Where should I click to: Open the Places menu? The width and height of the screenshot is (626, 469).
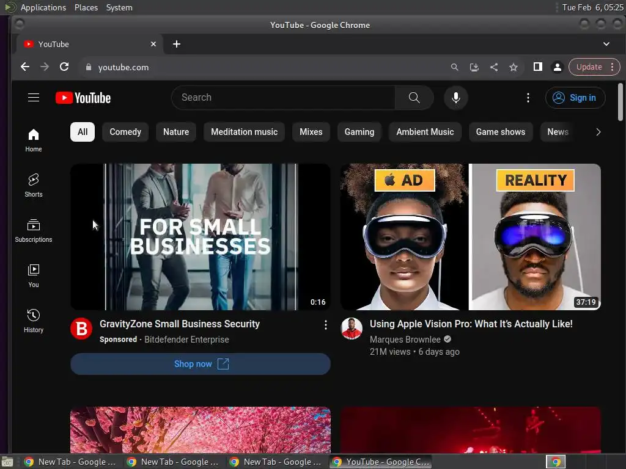pos(86,7)
